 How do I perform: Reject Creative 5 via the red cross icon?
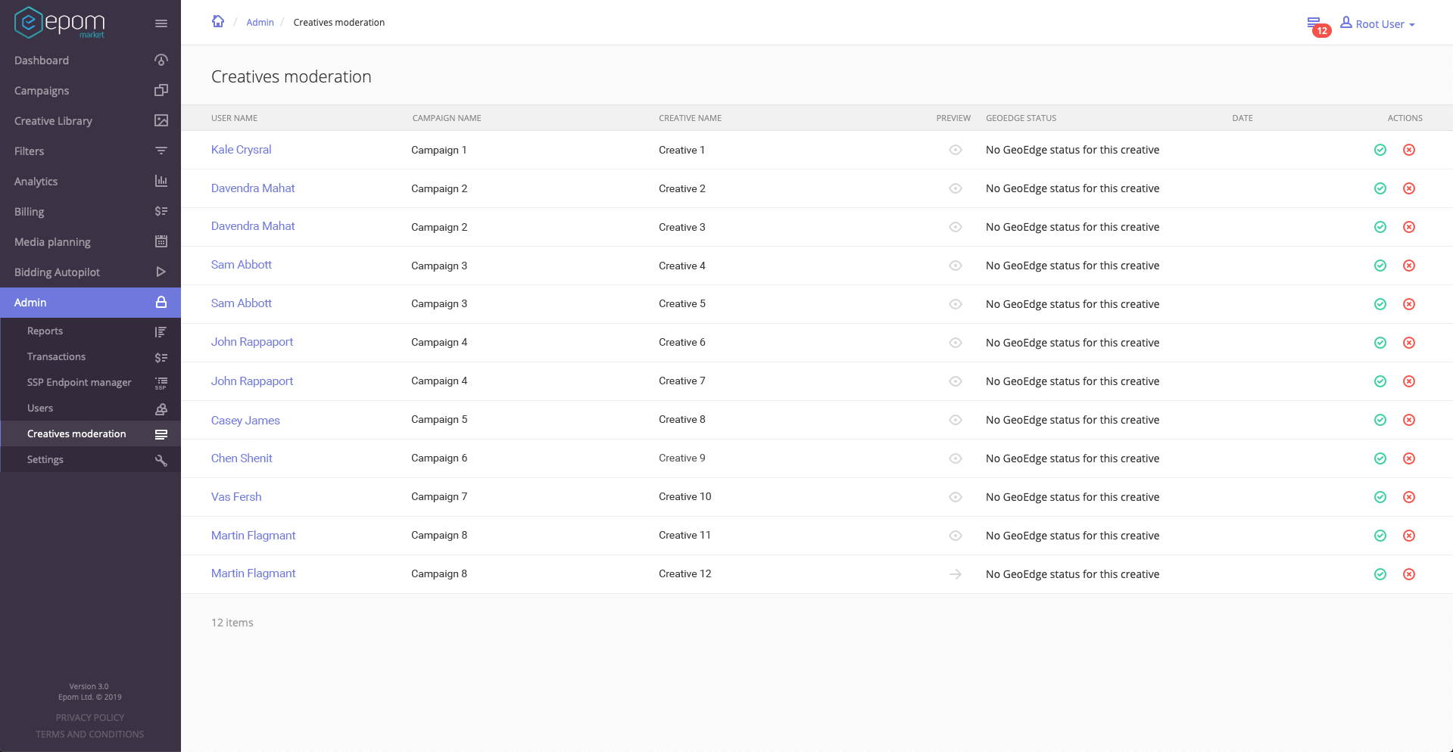tap(1409, 304)
